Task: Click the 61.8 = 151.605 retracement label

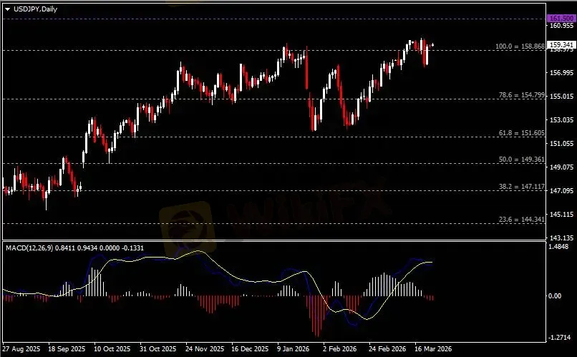Action: click(x=521, y=133)
